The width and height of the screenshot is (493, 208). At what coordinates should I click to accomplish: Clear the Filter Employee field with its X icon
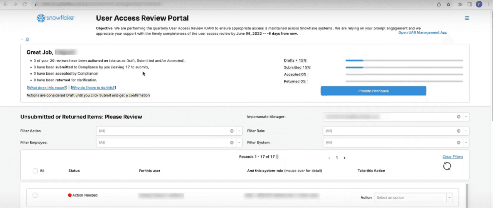tap(232, 143)
